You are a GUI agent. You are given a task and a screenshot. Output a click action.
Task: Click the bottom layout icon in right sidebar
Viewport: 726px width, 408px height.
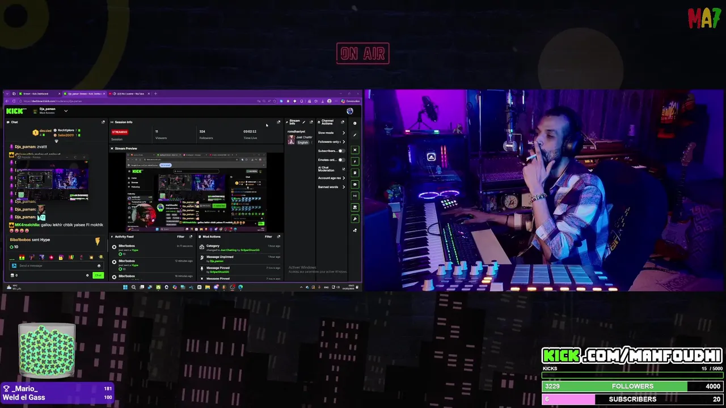(355, 230)
